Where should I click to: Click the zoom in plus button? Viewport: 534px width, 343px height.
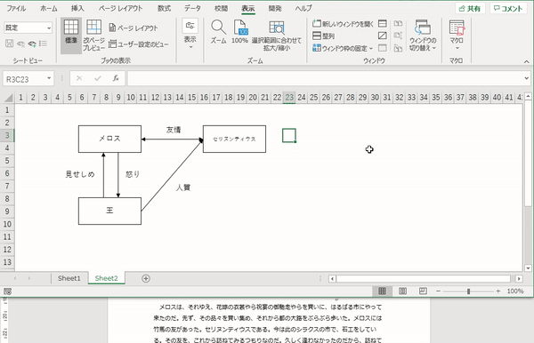point(498,291)
